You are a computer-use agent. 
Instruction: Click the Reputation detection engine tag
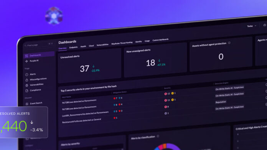(221, 102)
